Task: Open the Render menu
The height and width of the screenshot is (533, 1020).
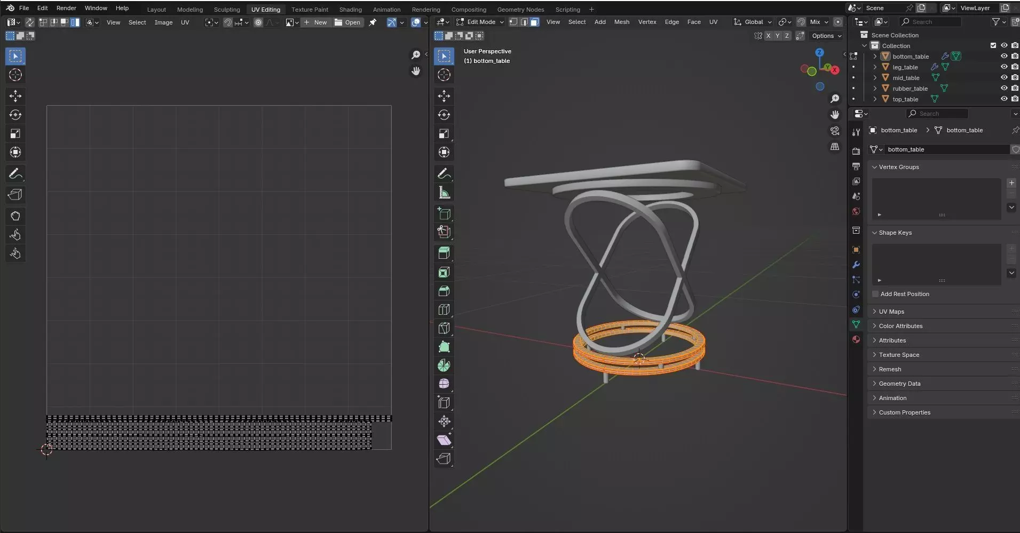Action: click(66, 8)
